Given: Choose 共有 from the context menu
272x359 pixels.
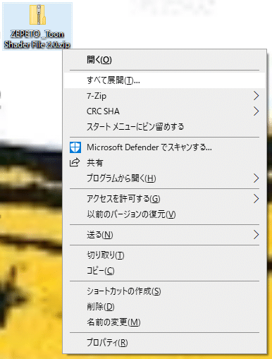Looking at the screenshot, I should click(x=164, y=163).
